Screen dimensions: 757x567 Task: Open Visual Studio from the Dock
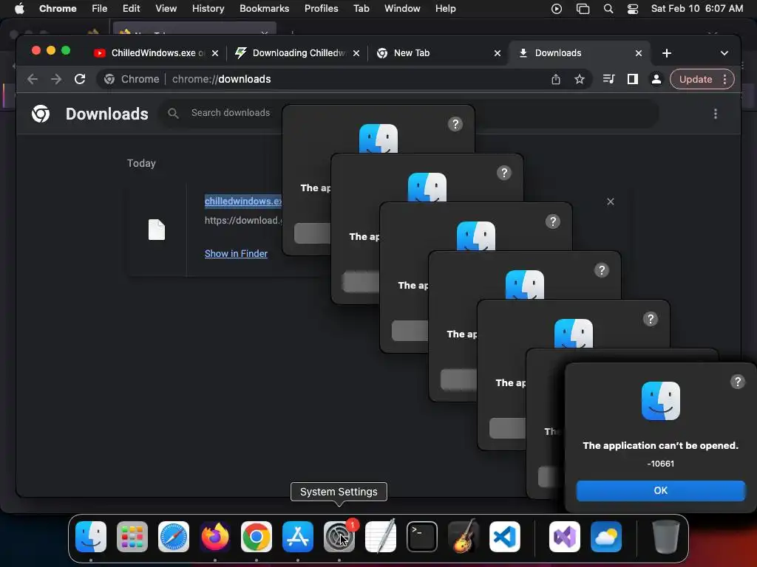pyautogui.click(x=564, y=537)
